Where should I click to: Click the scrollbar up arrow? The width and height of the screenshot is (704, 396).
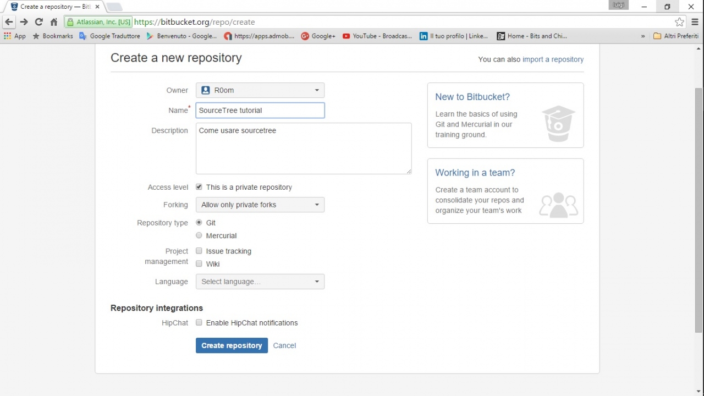[699, 48]
